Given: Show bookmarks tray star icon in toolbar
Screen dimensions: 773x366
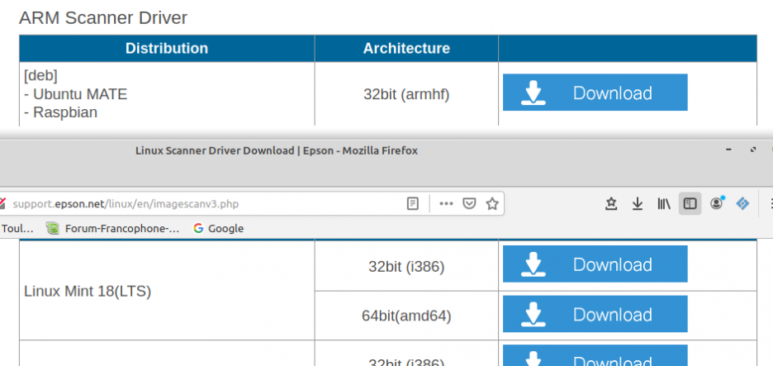Looking at the screenshot, I should tap(612, 203).
